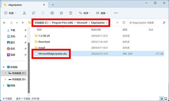Switch to large icons view in status bar
169x101 pixels.
pos(166,98)
